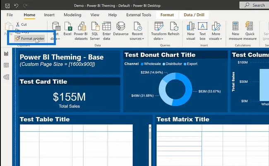Click the Power BI Theming - Base title
This screenshot has width=269, height=166.
[x=62, y=57]
